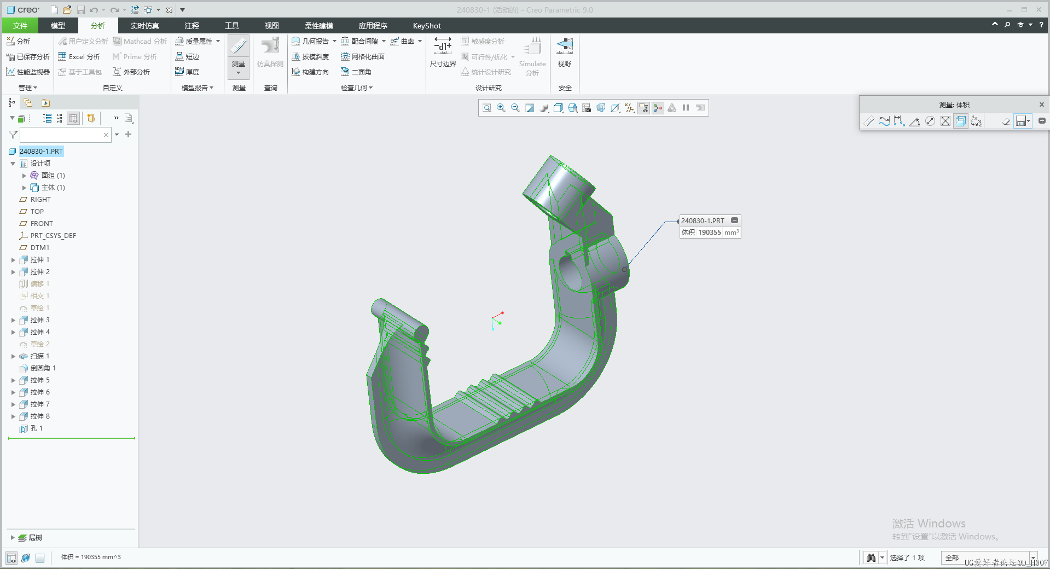Click the Pause simulation icon
The image size is (1050, 569).
686,108
